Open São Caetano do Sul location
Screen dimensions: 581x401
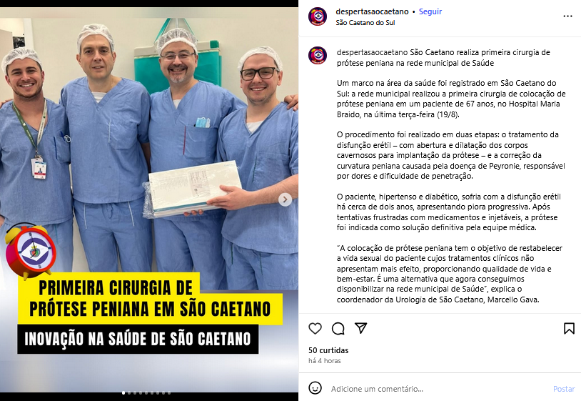tap(365, 23)
